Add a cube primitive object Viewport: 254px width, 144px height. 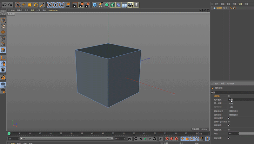click(x=95, y=5)
